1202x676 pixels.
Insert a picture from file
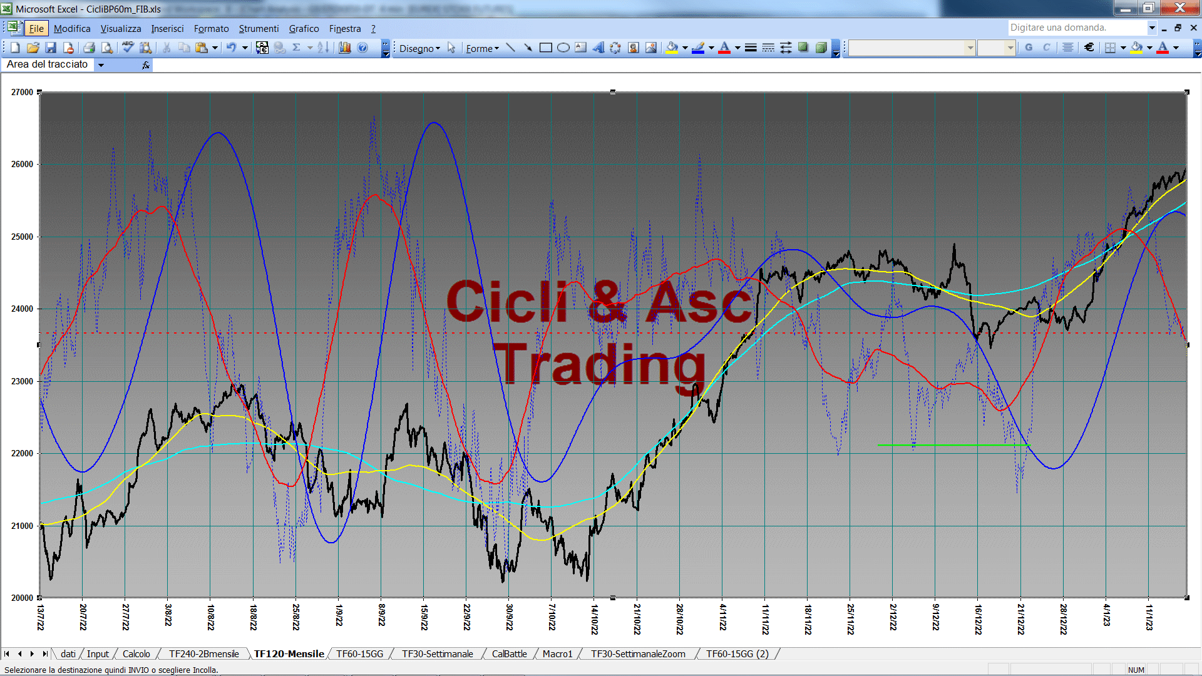(650, 48)
